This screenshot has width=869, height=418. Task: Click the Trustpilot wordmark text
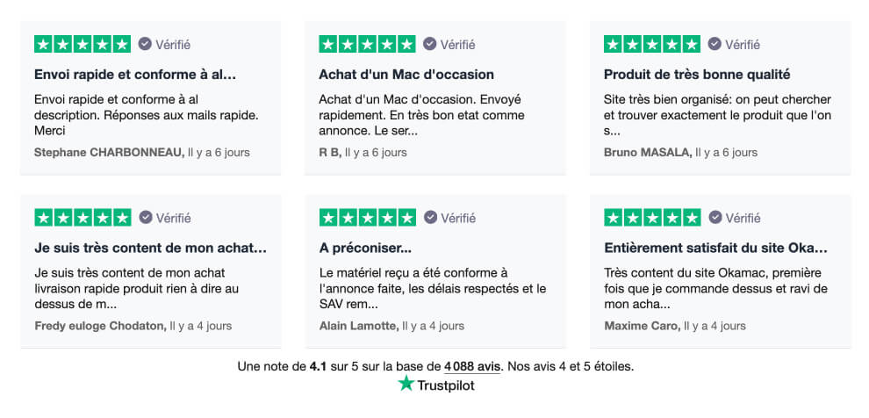tap(446, 385)
